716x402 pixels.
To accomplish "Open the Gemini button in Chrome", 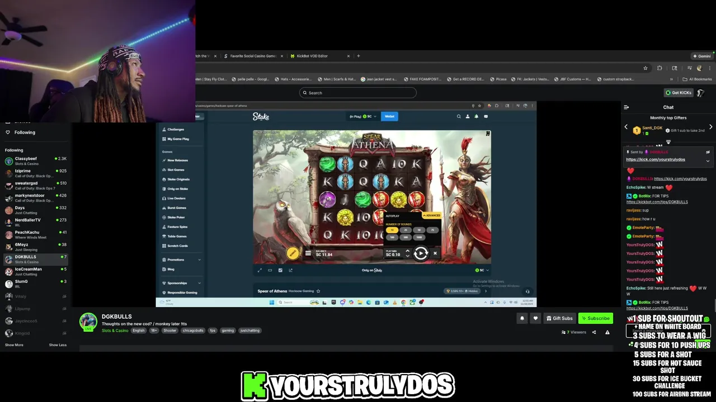I will coord(702,56).
